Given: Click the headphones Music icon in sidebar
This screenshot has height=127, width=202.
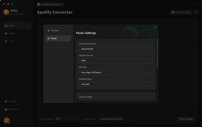Looking at the screenshot, I should click(x=6, y=26).
